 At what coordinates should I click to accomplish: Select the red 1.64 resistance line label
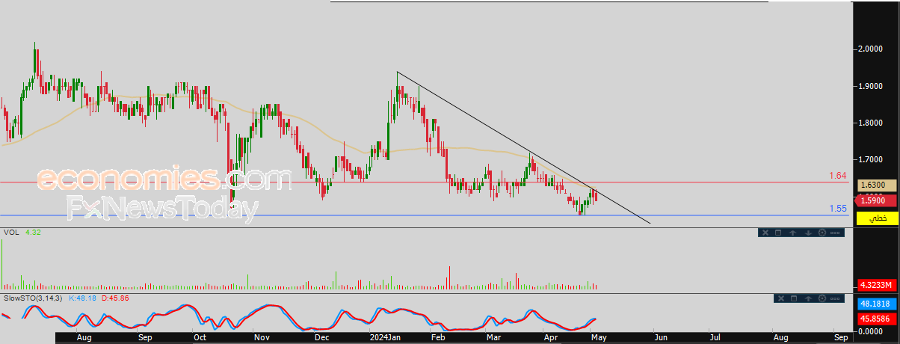(837, 176)
